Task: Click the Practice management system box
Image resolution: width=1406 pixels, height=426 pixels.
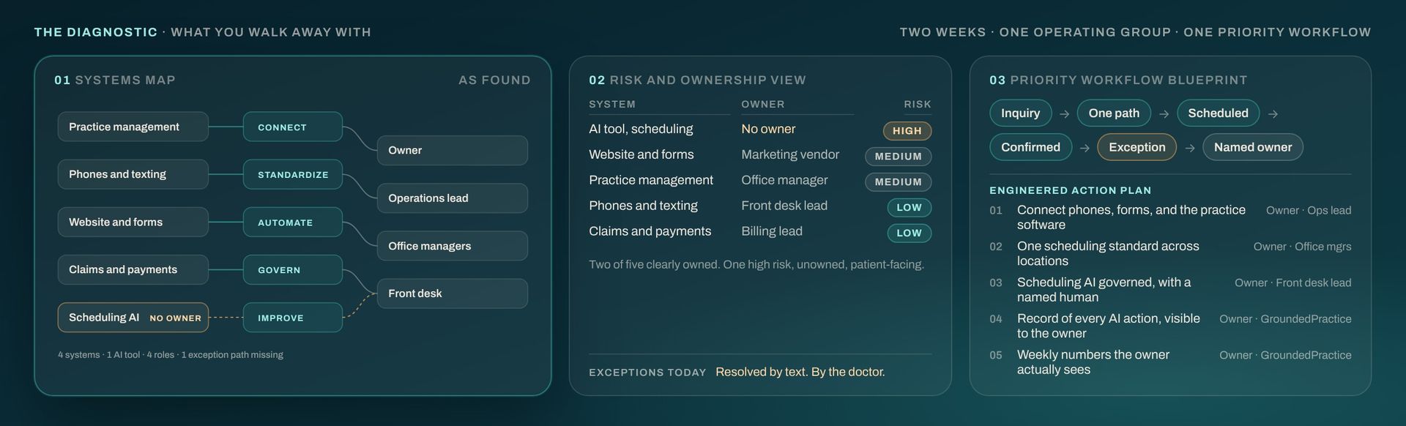Action: pos(133,127)
